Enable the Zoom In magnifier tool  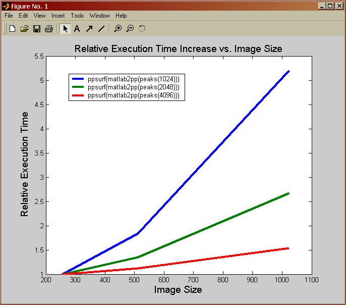(118, 29)
